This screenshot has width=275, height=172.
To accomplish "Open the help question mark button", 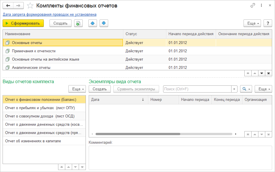I will click(268, 23).
